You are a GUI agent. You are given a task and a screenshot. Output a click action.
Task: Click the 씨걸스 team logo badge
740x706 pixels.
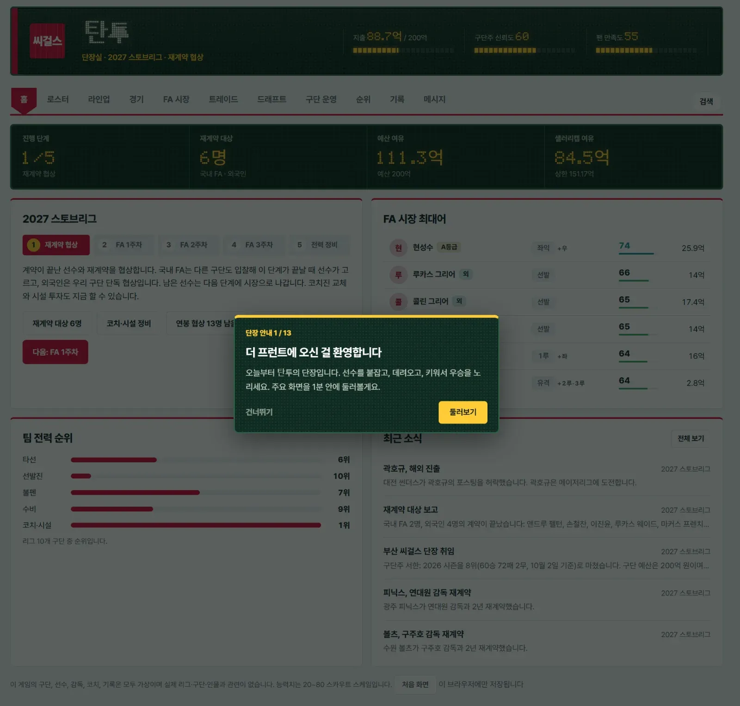(x=47, y=41)
